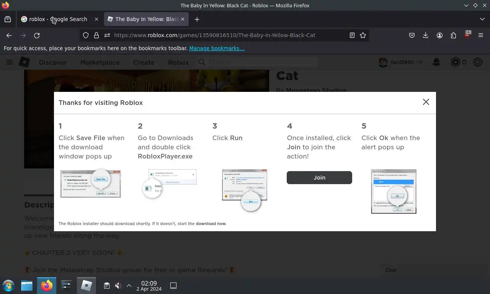The height and width of the screenshot is (294, 490).
Task: Close The Baby In Yellow tab
Action: 183,19
